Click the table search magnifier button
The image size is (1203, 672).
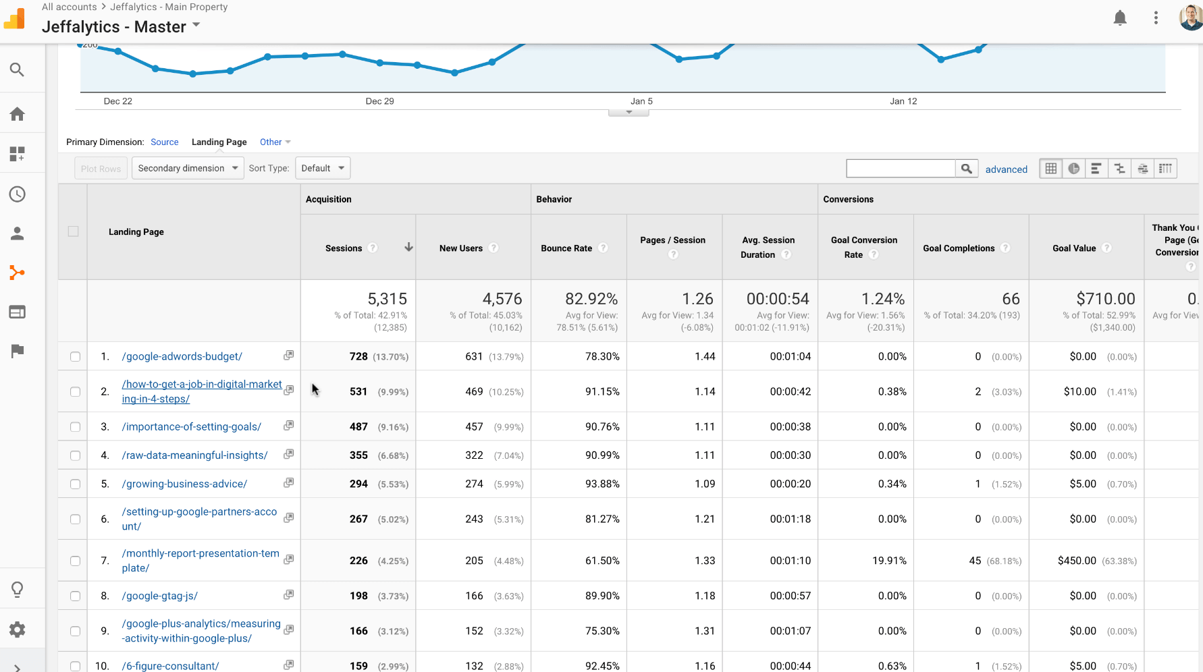click(967, 169)
